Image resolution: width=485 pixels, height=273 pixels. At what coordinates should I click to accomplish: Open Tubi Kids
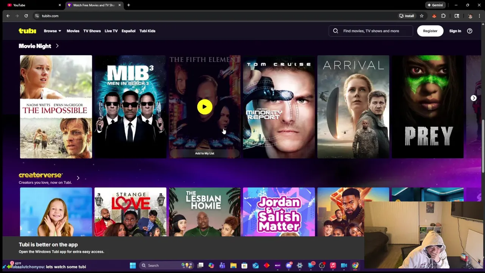[x=147, y=31]
